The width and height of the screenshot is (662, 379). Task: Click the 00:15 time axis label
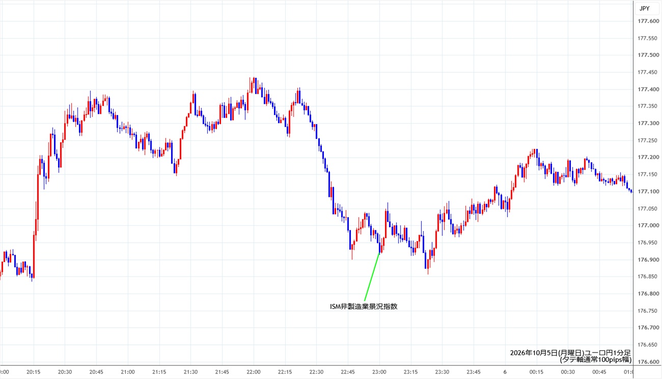[537, 372]
